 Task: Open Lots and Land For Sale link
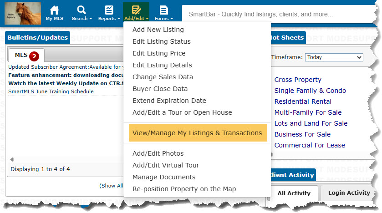point(311,123)
